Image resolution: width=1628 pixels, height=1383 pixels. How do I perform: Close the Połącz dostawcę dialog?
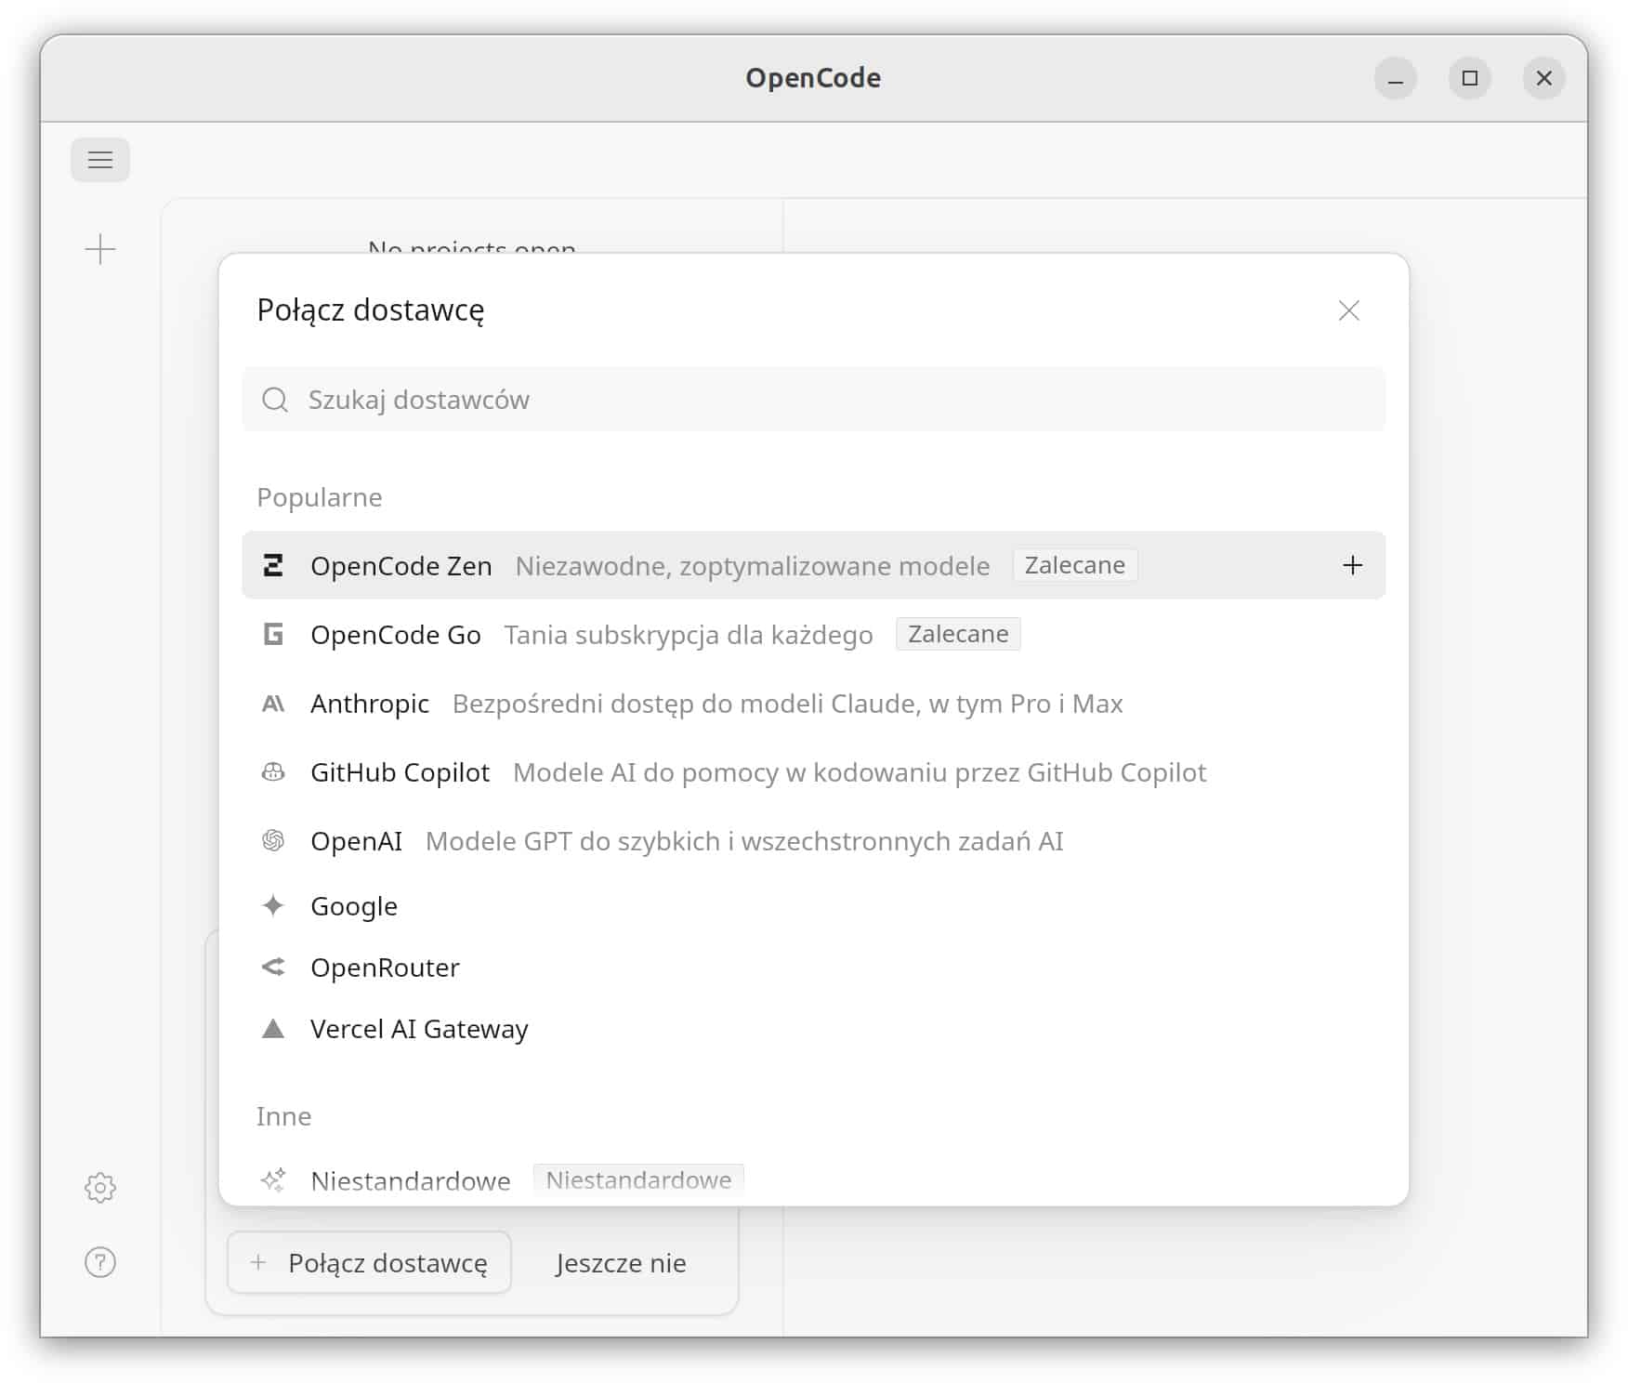pos(1349,310)
